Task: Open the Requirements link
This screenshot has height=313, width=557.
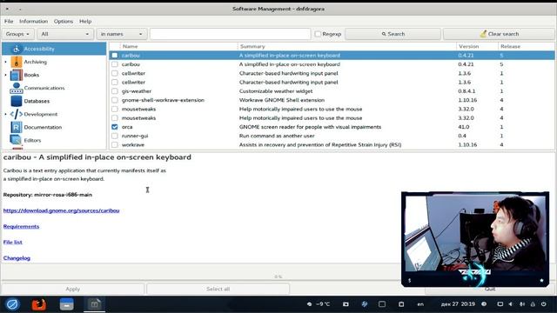Action: 21,226
